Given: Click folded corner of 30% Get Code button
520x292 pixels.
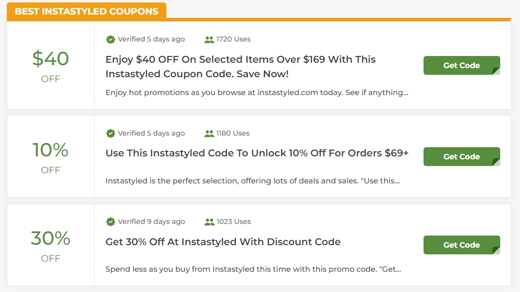Looking at the screenshot, I should pyautogui.click(x=496, y=250).
